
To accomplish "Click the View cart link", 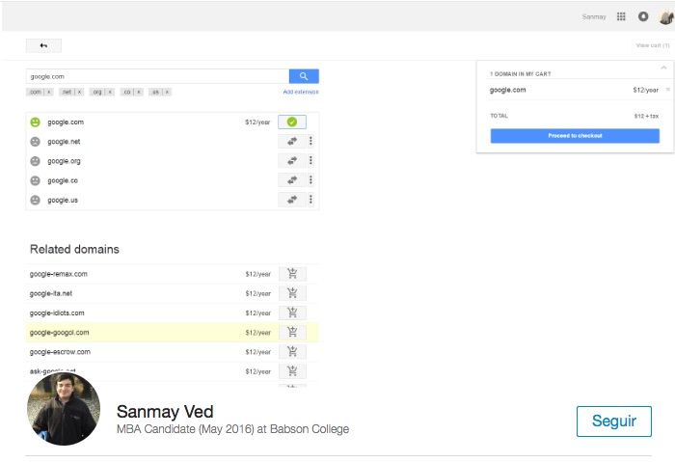I will (653, 45).
